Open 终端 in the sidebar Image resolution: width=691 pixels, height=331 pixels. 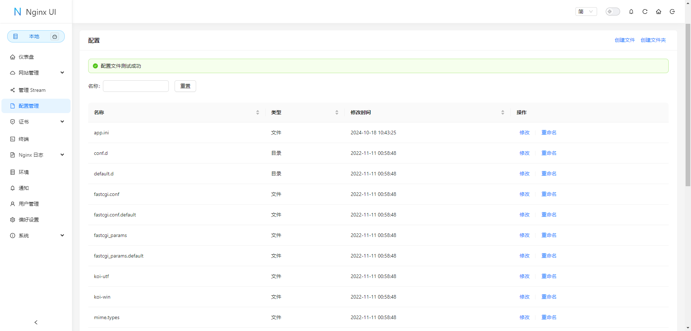[24, 139]
